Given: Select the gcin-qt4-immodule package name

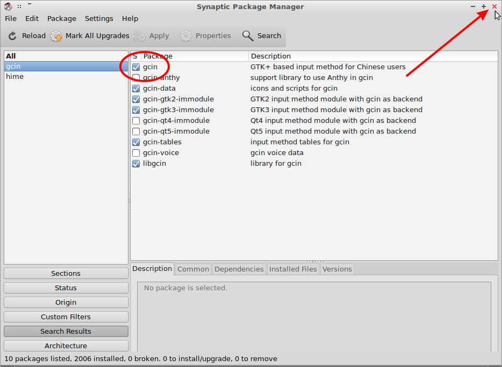Looking at the screenshot, I should point(176,121).
